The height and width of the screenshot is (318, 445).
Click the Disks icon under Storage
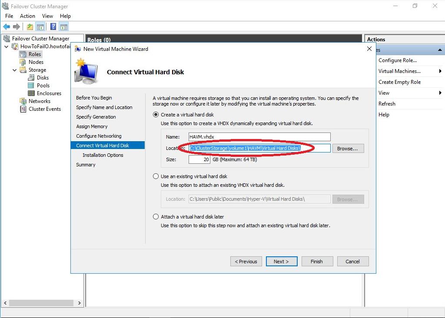(31, 77)
